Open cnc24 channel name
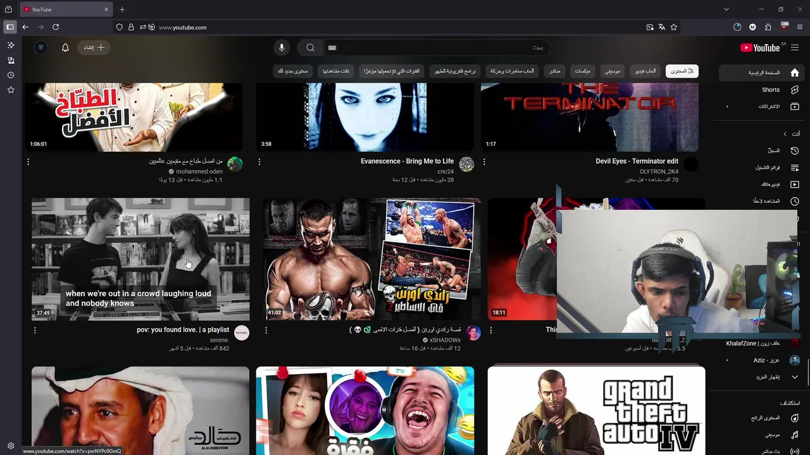The width and height of the screenshot is (810, 455). [445, 172]
